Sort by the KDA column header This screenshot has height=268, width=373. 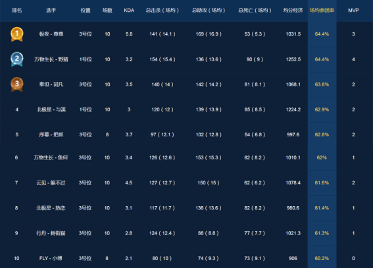(129, 11)
